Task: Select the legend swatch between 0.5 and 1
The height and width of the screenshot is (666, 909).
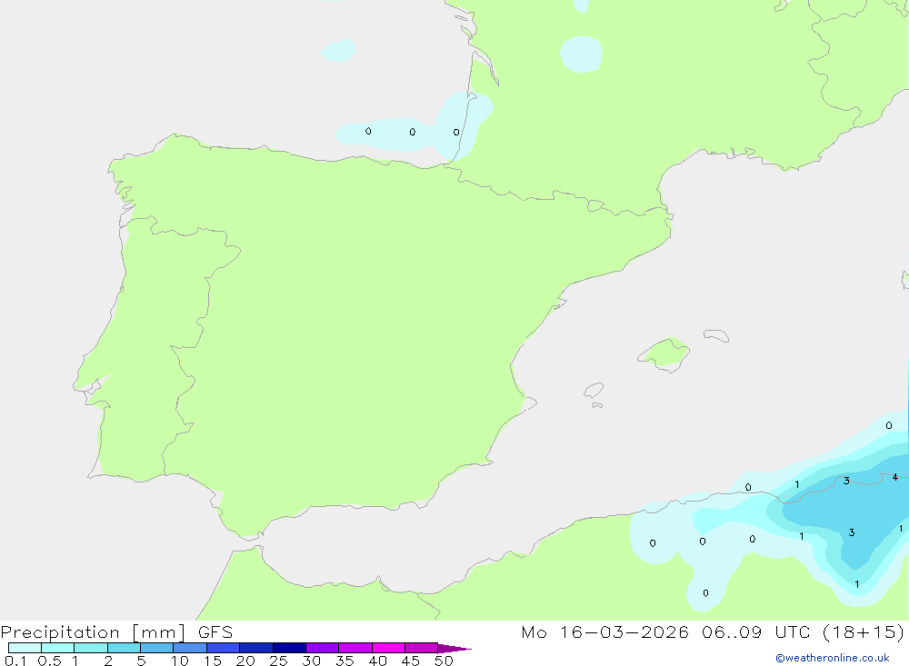Action: click(x=58, y=648)
